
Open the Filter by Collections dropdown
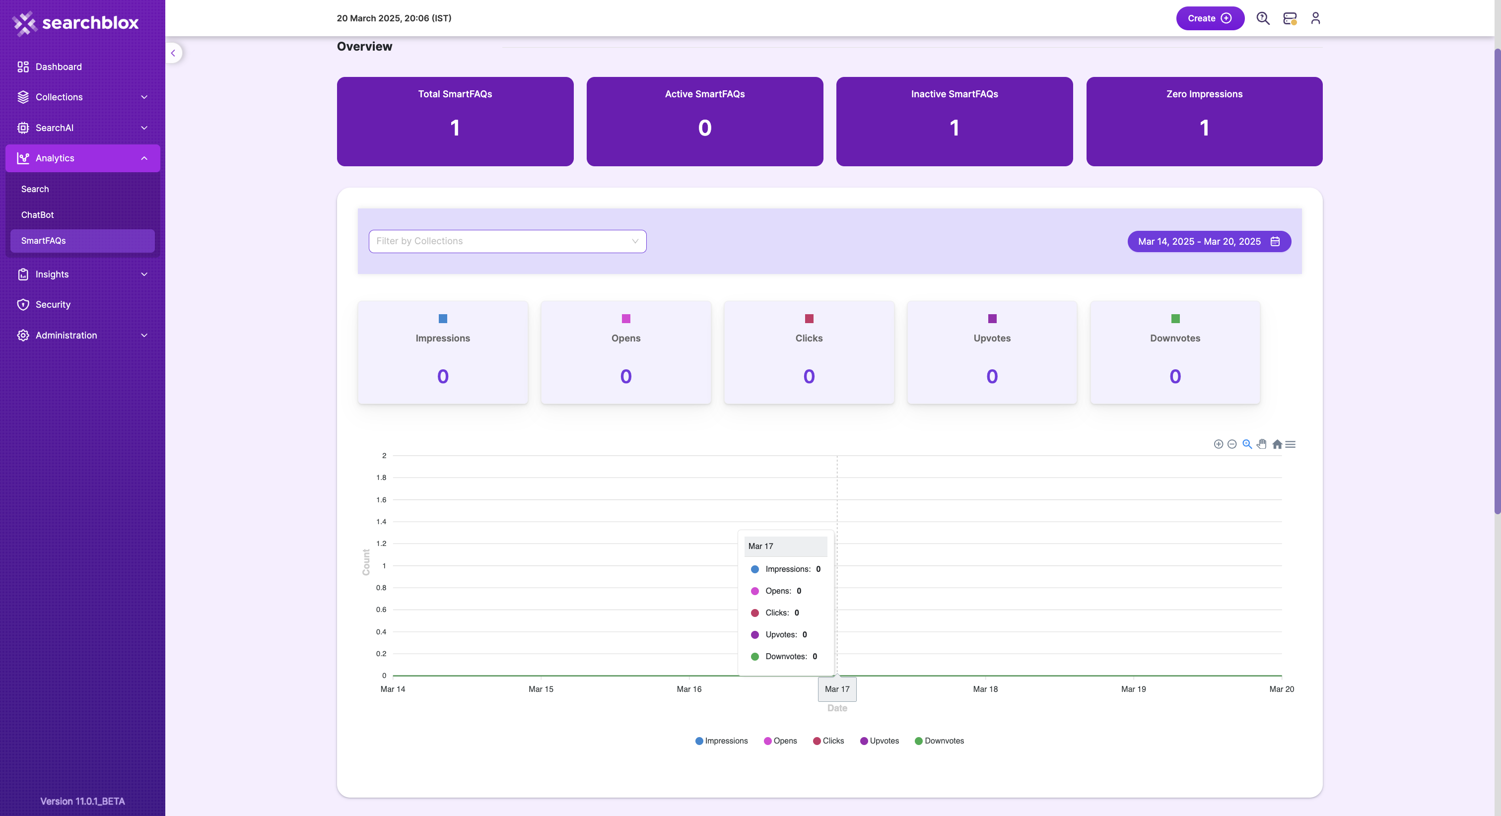click(x=507, y=241)
